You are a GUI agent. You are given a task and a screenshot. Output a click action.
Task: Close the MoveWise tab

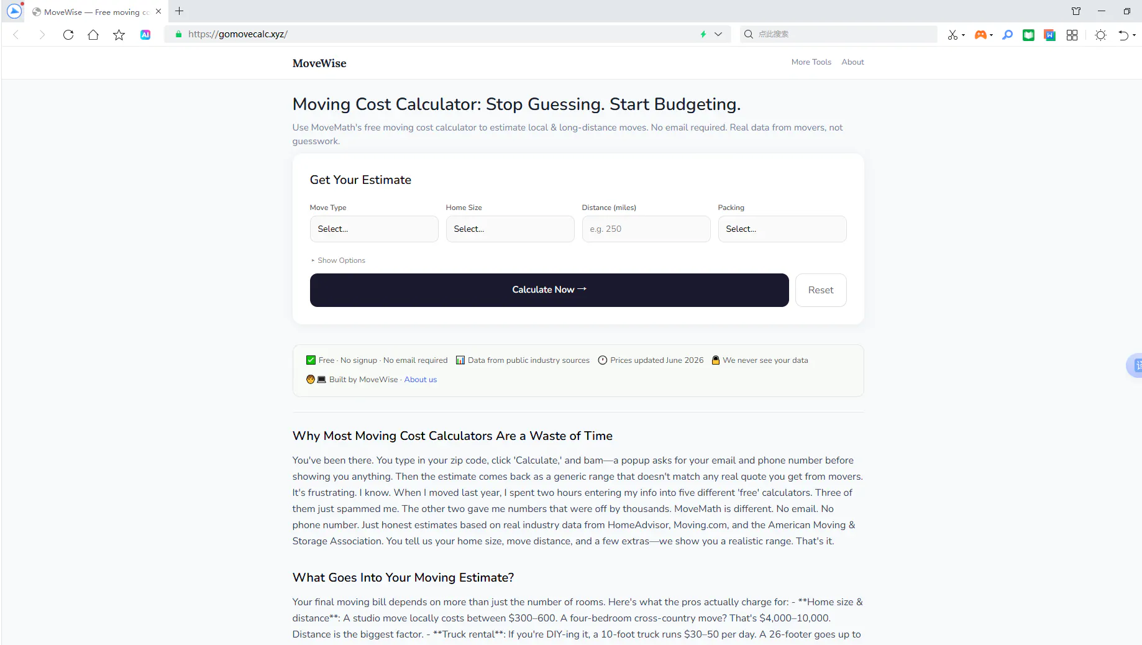pos(158,11)
